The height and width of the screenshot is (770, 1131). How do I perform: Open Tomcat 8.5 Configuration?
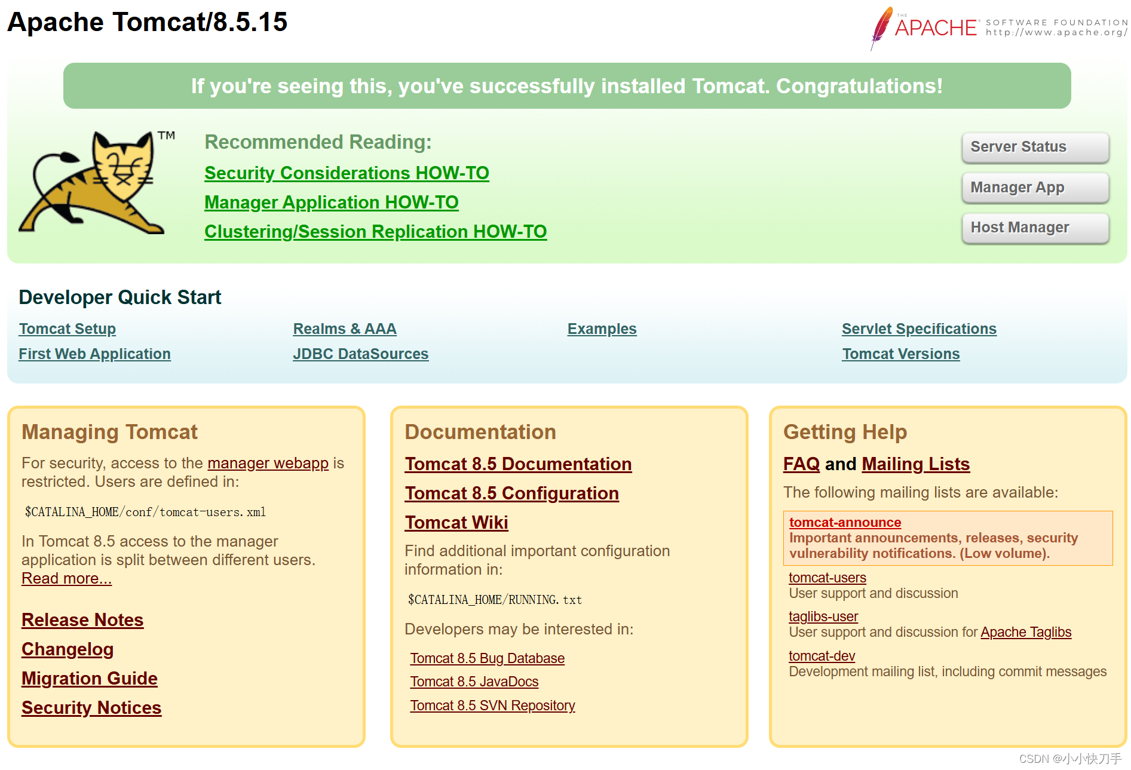(512, 493)
